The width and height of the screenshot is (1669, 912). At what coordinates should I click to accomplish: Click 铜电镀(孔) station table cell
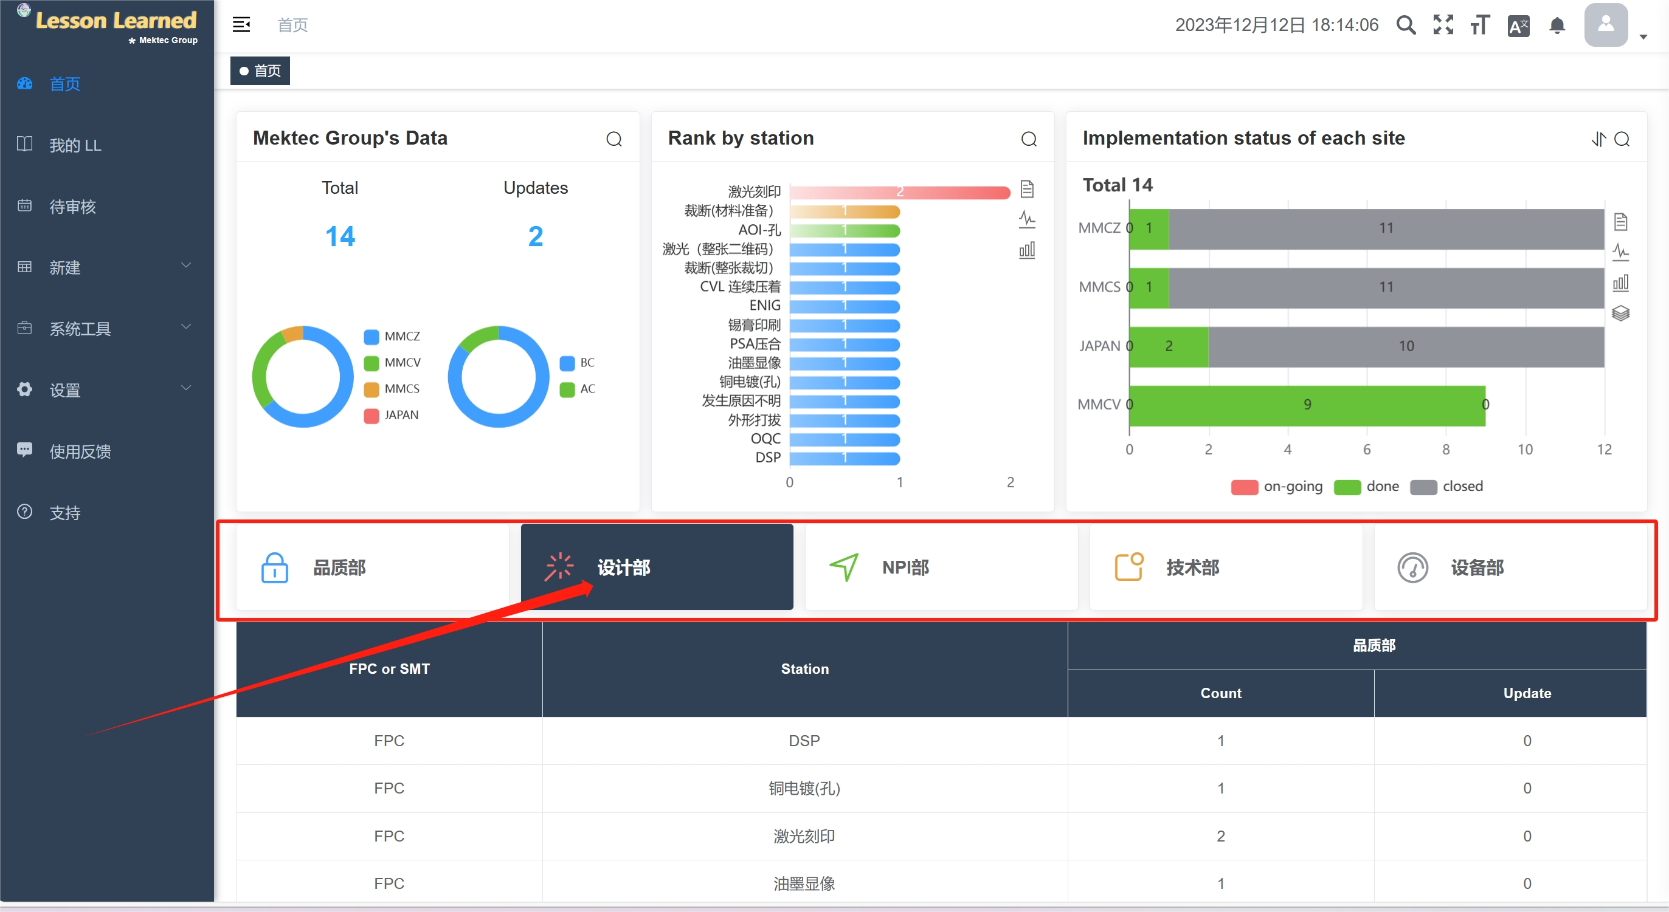804,789
